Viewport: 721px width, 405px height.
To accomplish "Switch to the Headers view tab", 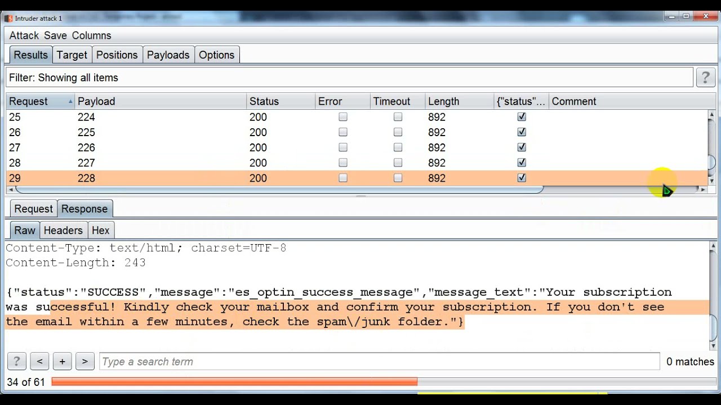I will point(63,230).
